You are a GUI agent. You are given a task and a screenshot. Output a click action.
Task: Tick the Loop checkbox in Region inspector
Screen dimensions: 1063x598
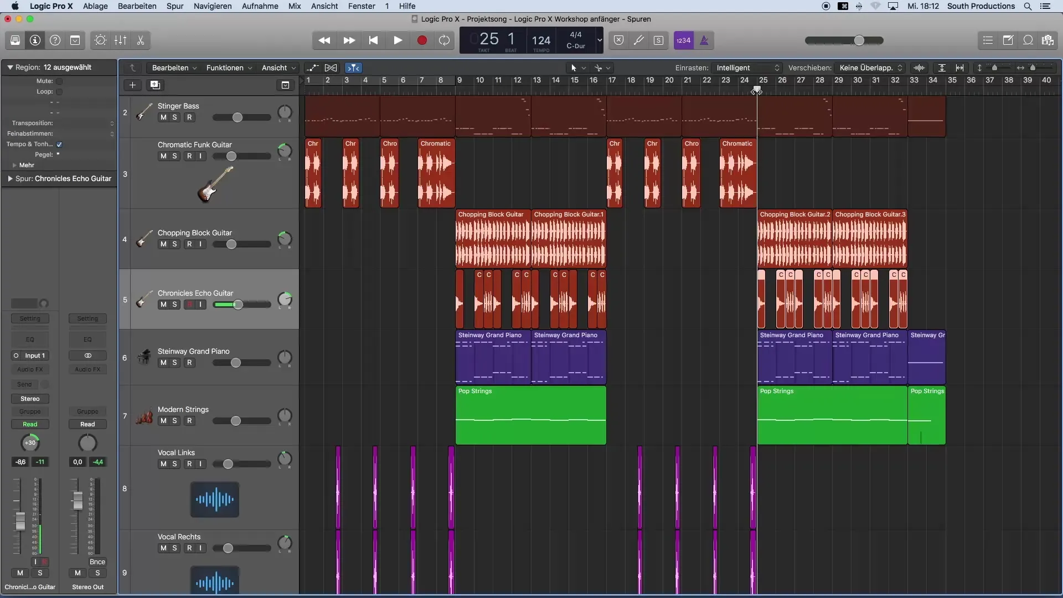coord(59,92)
